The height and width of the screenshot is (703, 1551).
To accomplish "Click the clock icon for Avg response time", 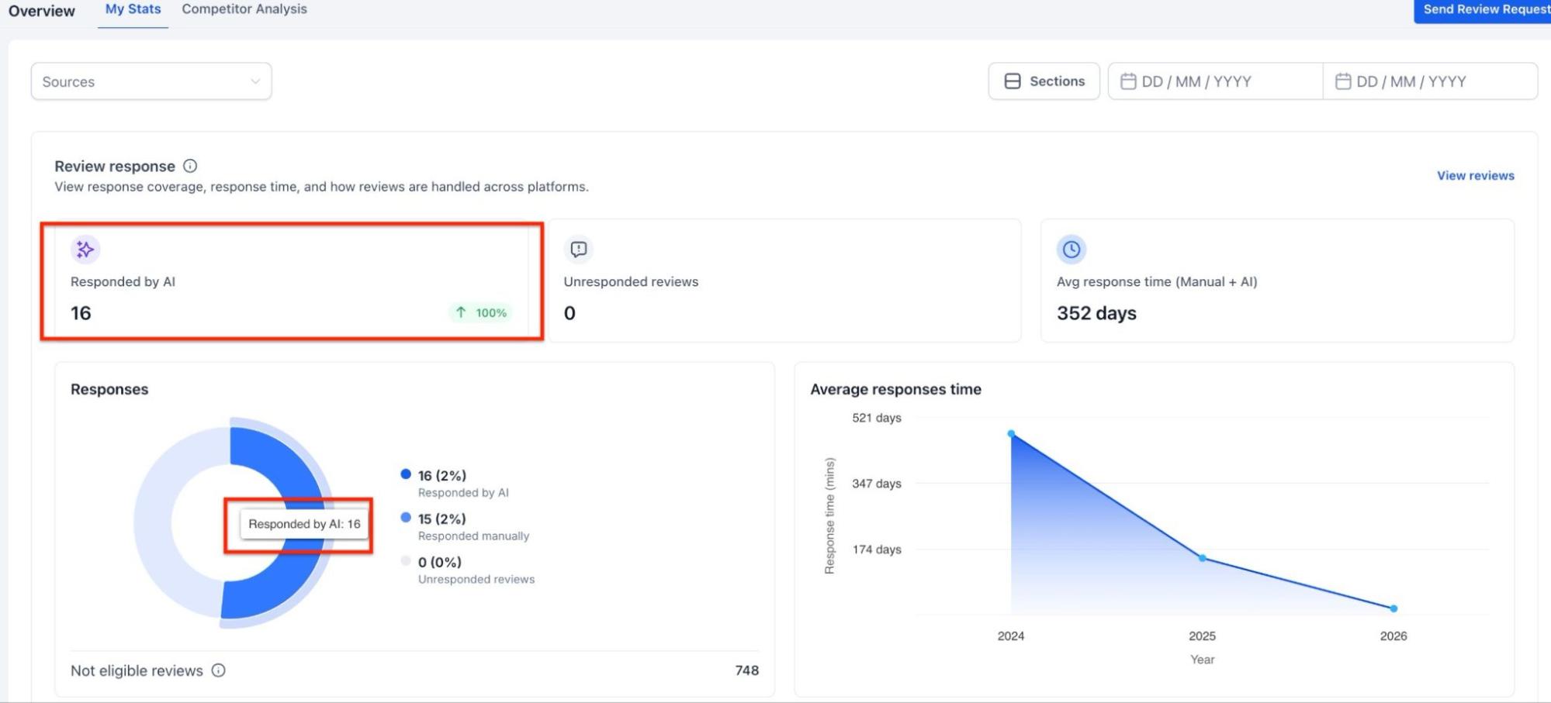I will point(1071,250).
